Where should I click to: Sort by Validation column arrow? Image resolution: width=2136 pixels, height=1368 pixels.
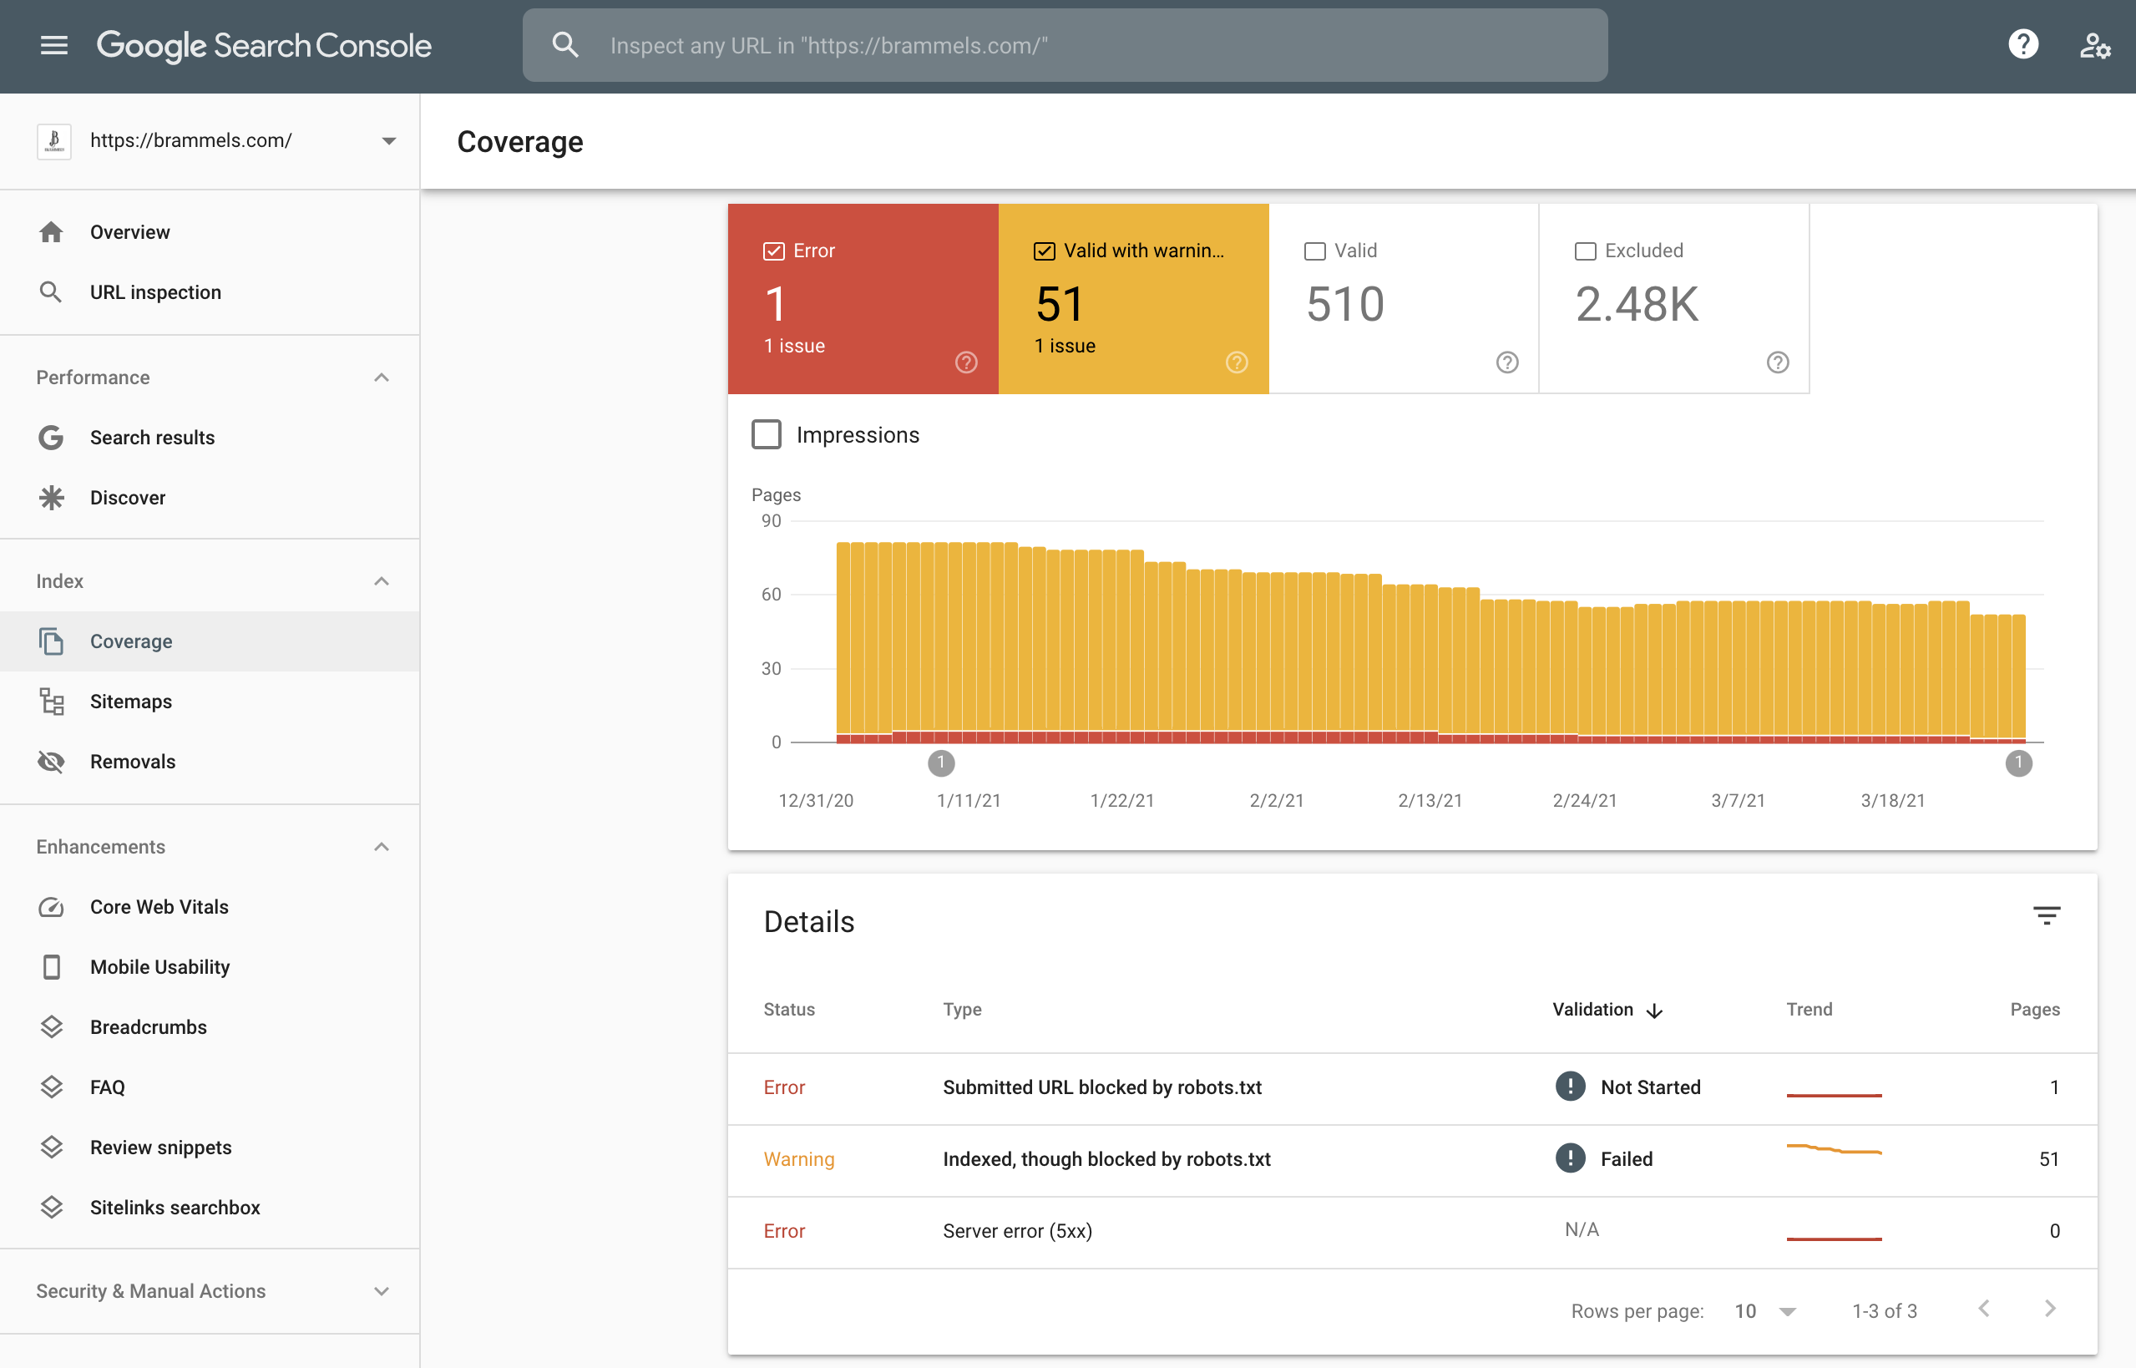(1653, 1011)
